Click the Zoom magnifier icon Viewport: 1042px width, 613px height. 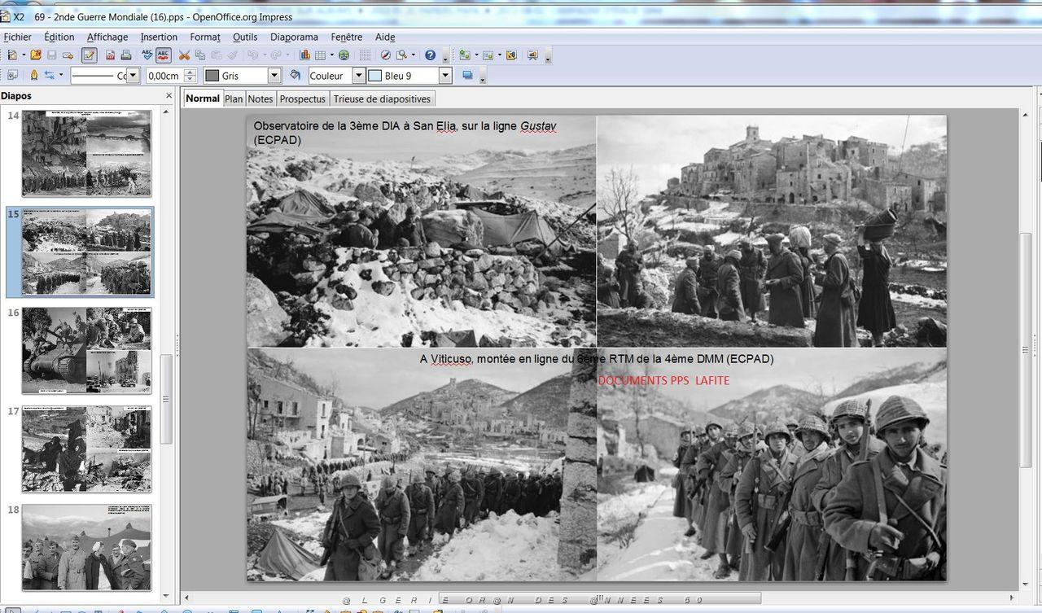tap(402, 55)
